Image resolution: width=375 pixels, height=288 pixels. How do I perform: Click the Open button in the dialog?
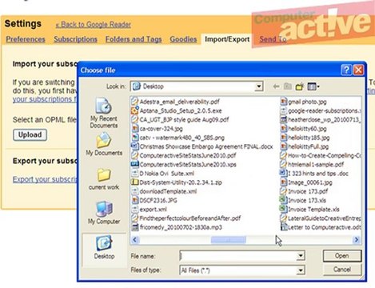tap(342, 256)
